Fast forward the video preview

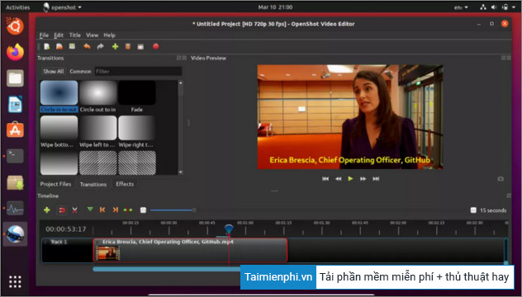click(363, 179)
